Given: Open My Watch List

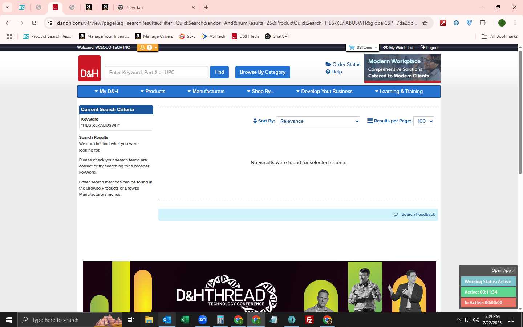Looking at the screenshot, I should 398,48.
